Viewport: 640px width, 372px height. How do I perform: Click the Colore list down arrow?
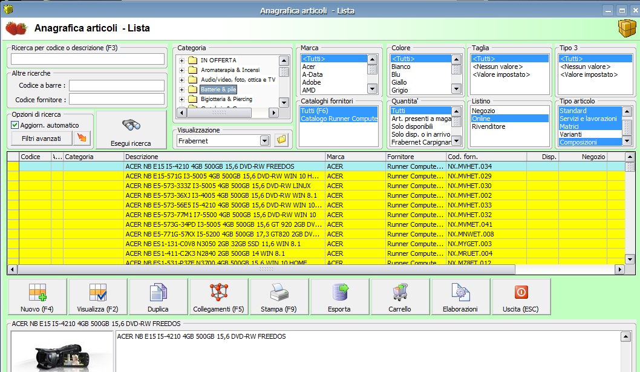pyautogui.click(x=456, y=88)
